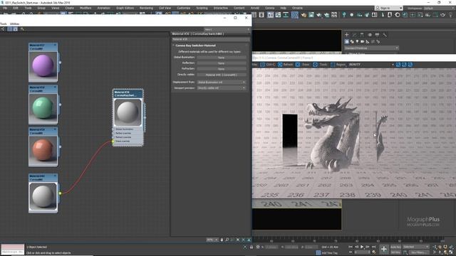
Task: Open the Motion tab in command panel
Action: [370, 35]
